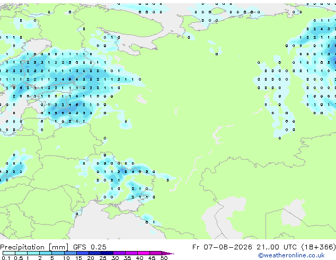Click the 30–35 mm legend swatch
The height and width of the screenshot is (260, 336).
tap(119, 253)
